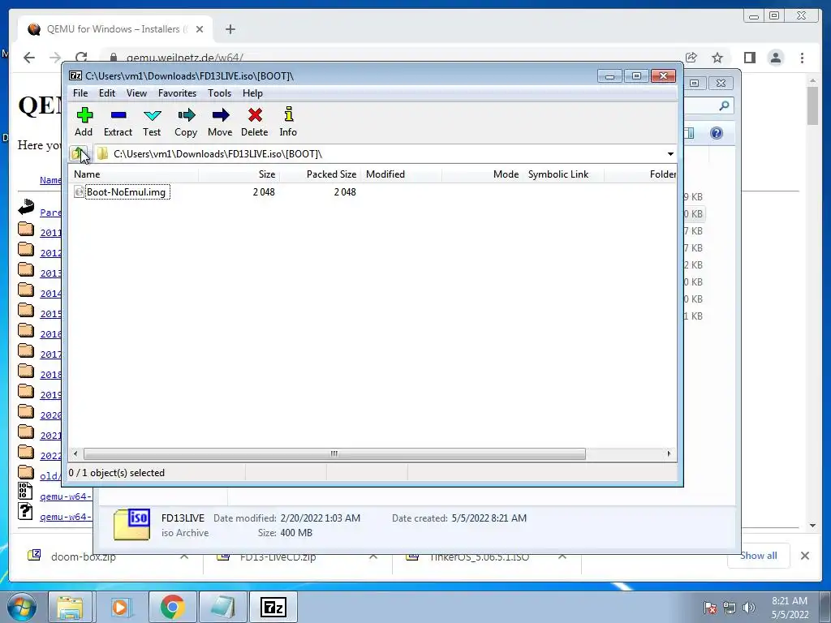831x623 pixels.
Task: Open options for doom-box.zip download
Action: click(x=184, y=556)
